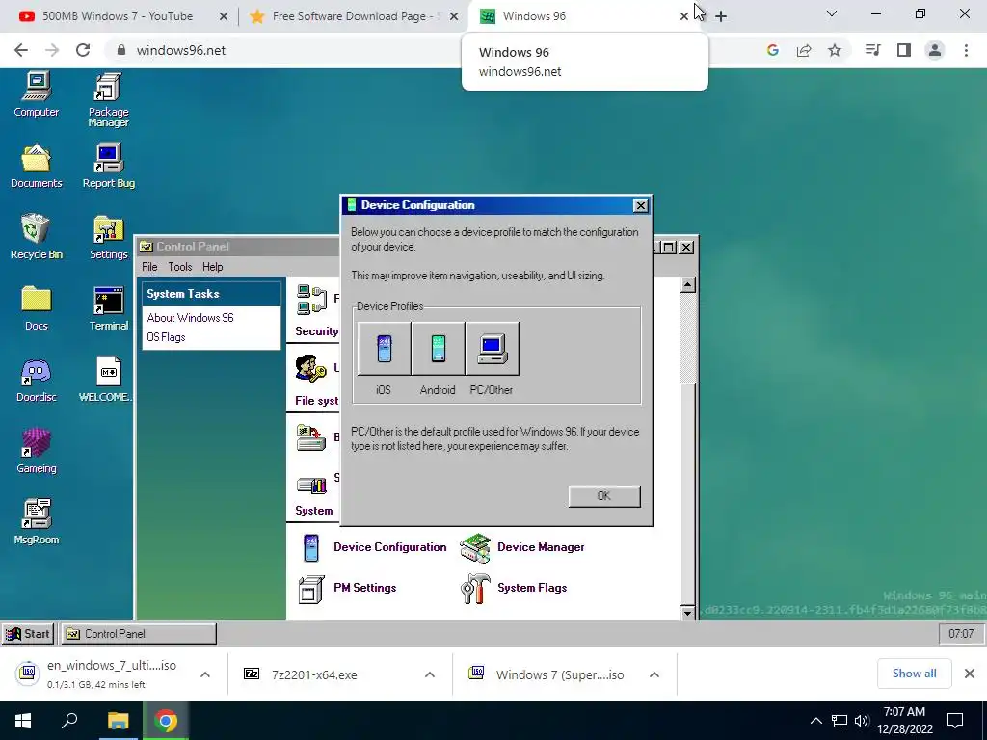Select the PC/Other device profile
The image size is (987, 740).
[493, 349]
